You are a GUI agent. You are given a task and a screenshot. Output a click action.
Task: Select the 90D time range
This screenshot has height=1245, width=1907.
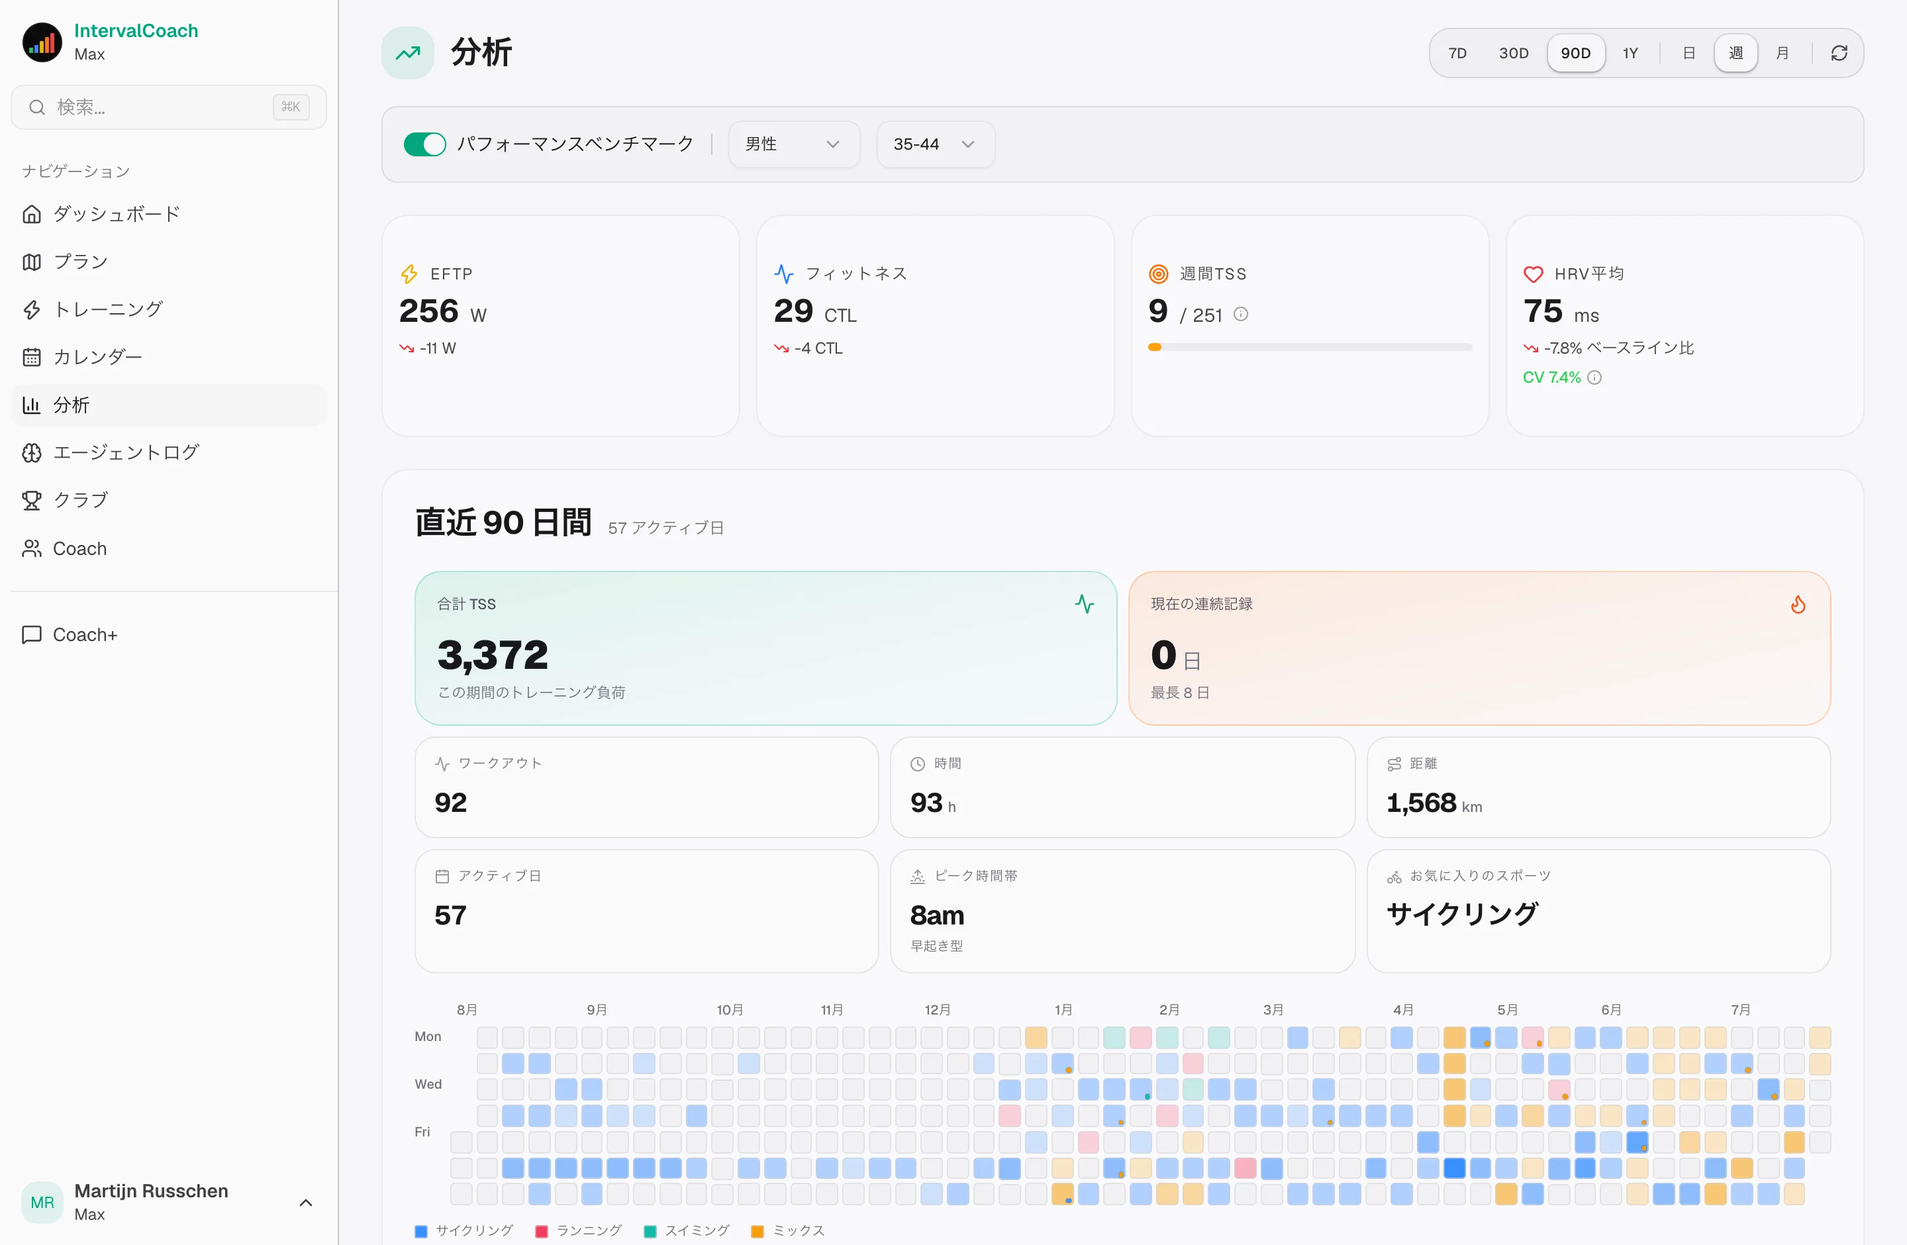[x=1575, y=53]
